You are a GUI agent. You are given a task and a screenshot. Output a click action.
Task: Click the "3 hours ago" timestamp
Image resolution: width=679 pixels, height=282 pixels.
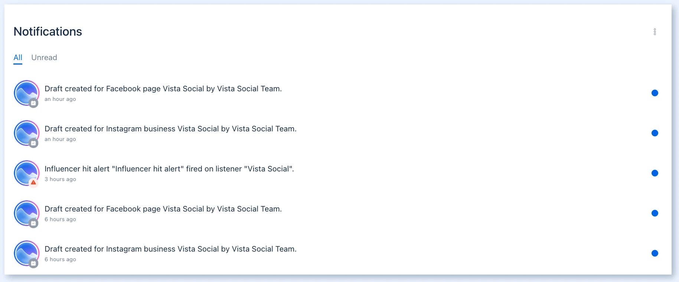[x=60, y=179]
